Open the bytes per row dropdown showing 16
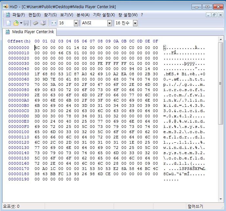Screen dimensions: 226x211 click(76, 23)
